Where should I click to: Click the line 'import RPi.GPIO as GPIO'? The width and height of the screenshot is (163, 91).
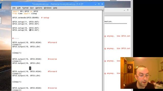[x=25, y=11]
